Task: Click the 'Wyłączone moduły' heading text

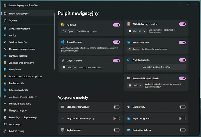Action: click(73, 97)
